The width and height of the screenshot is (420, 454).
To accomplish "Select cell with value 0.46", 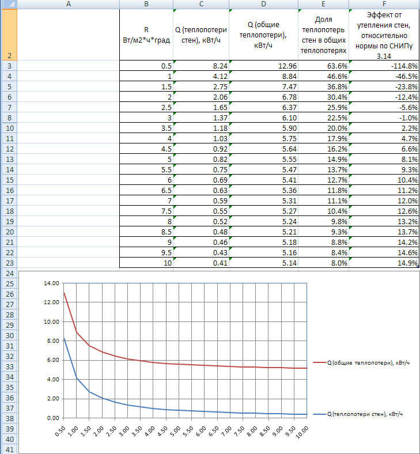I will point(201,242).
